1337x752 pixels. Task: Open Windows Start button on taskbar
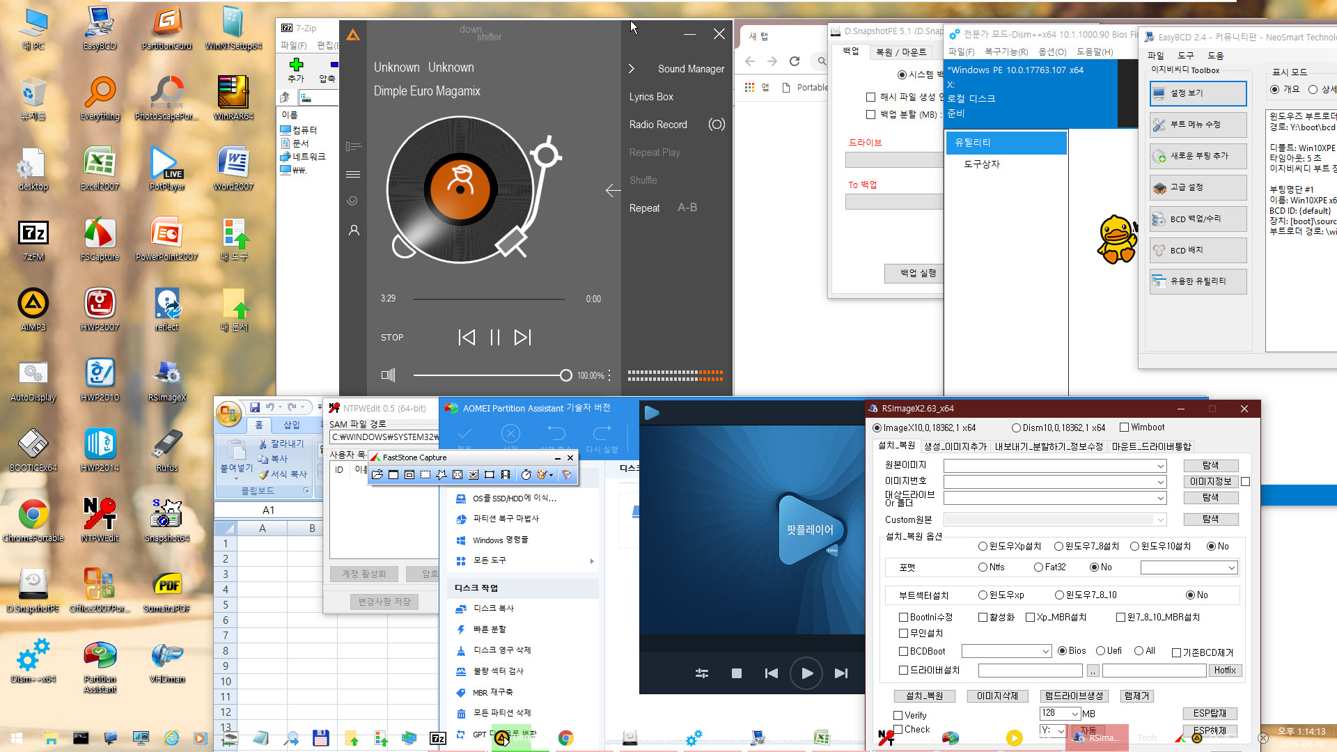(x=17, y=738)
